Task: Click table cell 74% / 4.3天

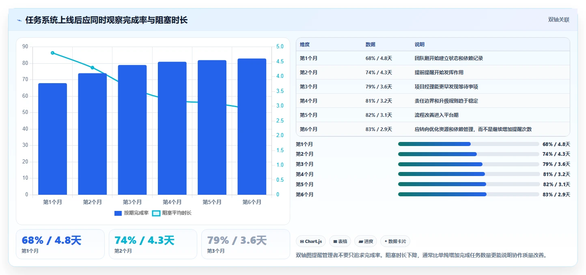Action: [379, 73]
